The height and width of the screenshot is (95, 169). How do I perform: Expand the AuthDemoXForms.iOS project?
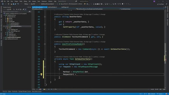click(x=4, y=39)
